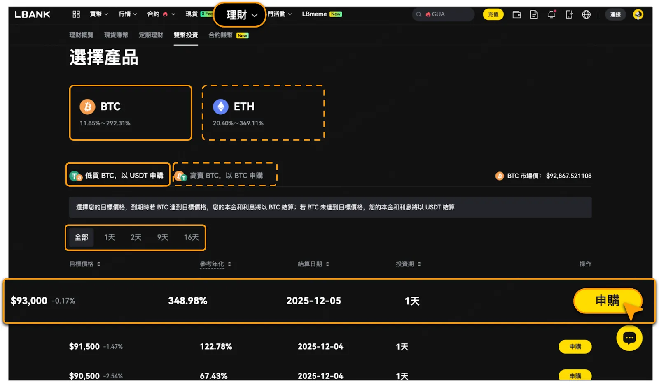Open the apps grid menu icon

pos(76,14)
